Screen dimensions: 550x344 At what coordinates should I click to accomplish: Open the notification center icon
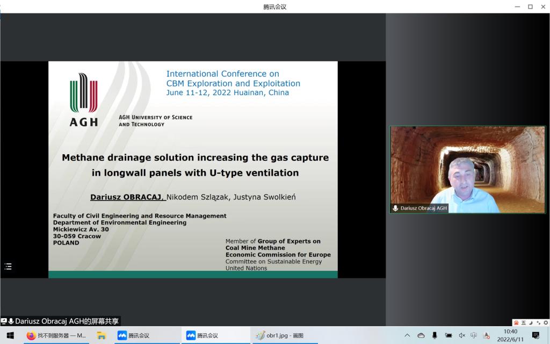(535, 335)
